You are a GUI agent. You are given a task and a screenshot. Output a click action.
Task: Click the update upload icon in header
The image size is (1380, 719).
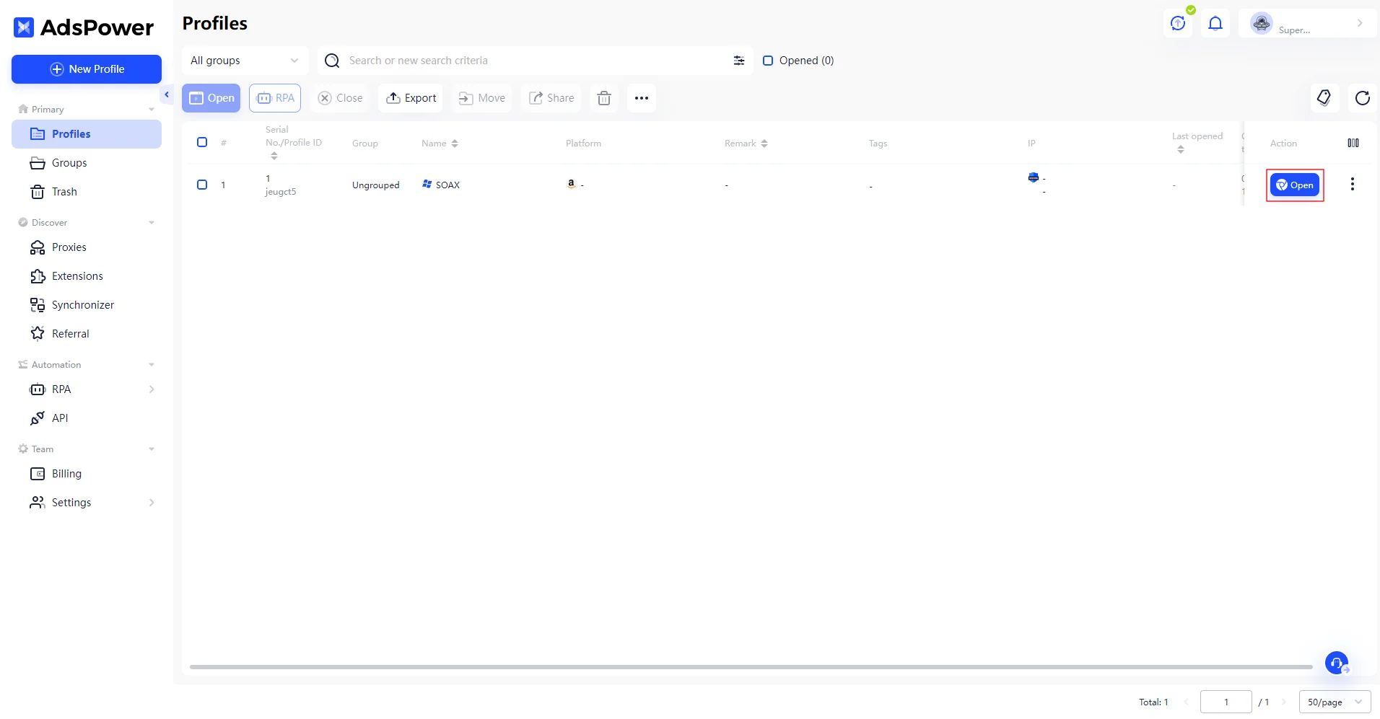point(1178,24)
